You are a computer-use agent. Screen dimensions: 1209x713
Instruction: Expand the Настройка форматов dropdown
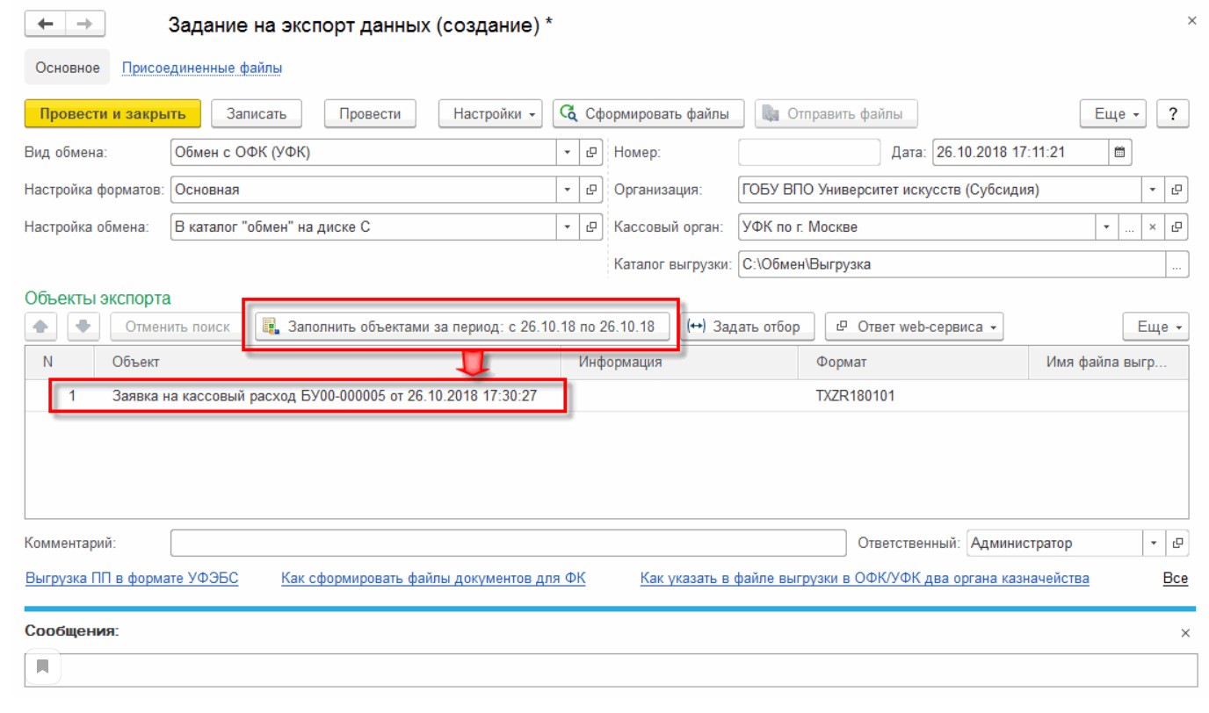568,190
